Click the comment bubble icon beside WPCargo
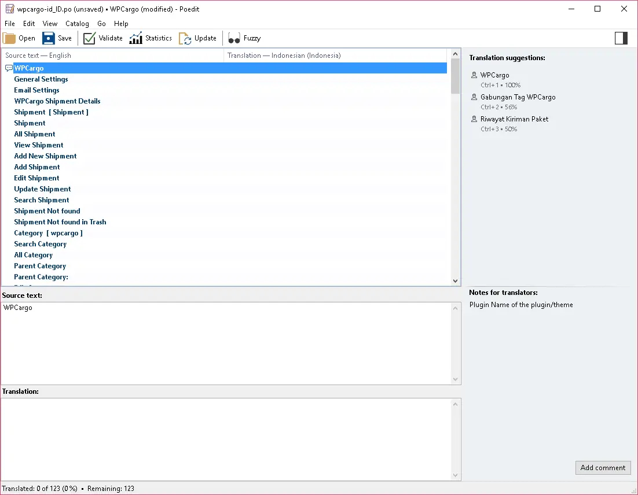638x495 pixels. 9,68
